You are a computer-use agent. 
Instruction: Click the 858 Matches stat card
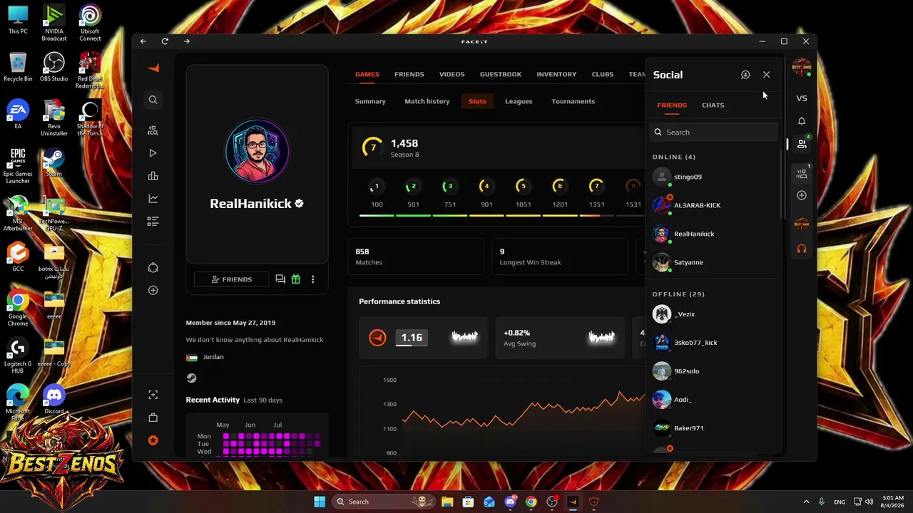pos(416,256)
